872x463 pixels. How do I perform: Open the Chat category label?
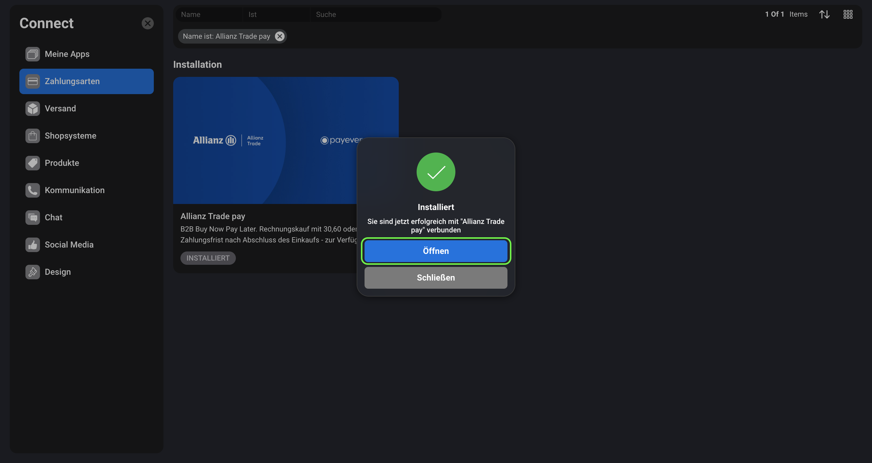(x=54, y=217)
